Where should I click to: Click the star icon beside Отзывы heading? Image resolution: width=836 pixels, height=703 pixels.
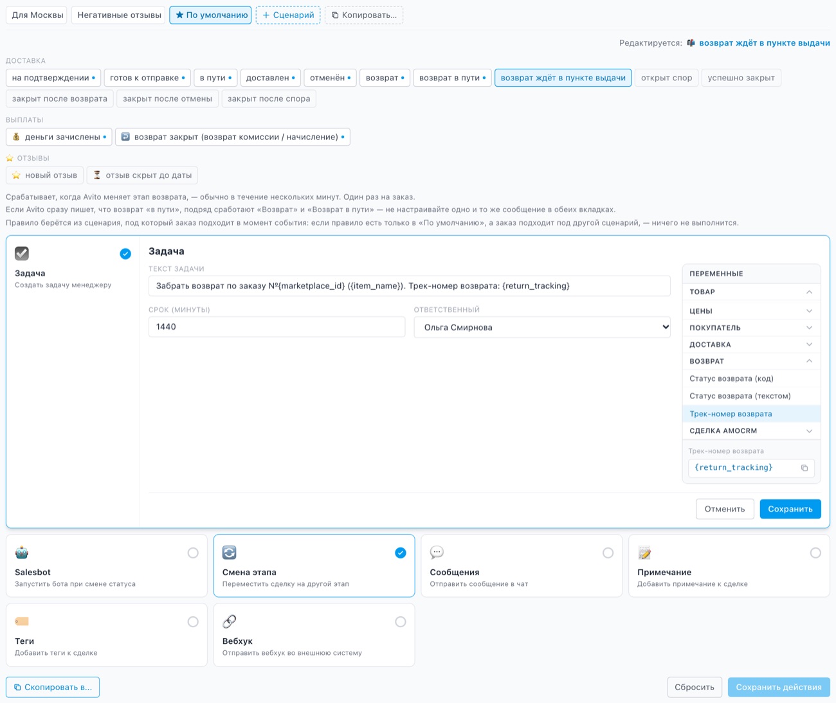tap(10, 158)
